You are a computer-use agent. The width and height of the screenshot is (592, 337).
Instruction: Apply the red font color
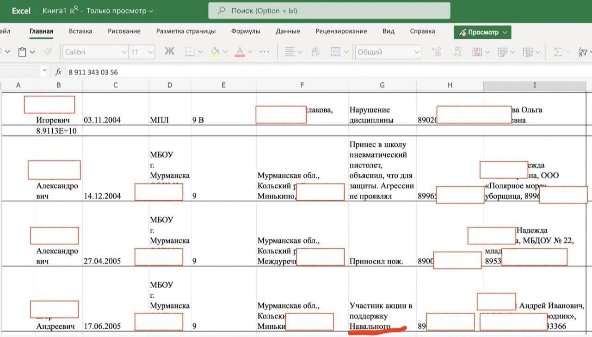(240, 52)
